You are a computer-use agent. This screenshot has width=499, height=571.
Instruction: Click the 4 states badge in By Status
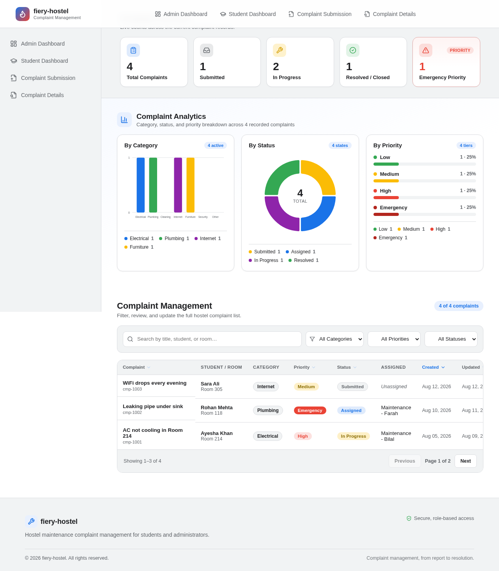pyautogui.click(x=340, y=145)
